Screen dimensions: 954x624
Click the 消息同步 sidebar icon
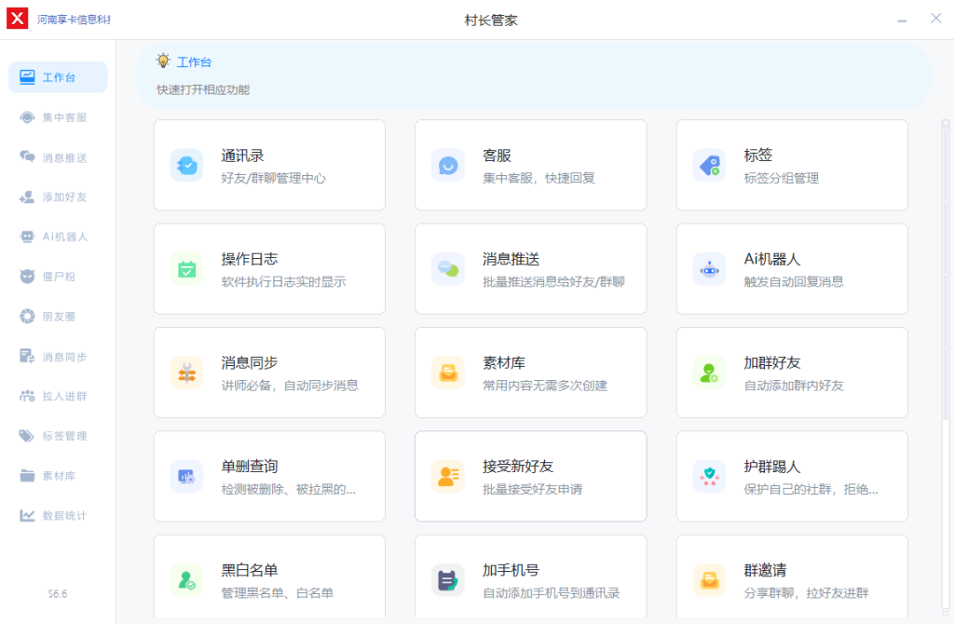27,357
